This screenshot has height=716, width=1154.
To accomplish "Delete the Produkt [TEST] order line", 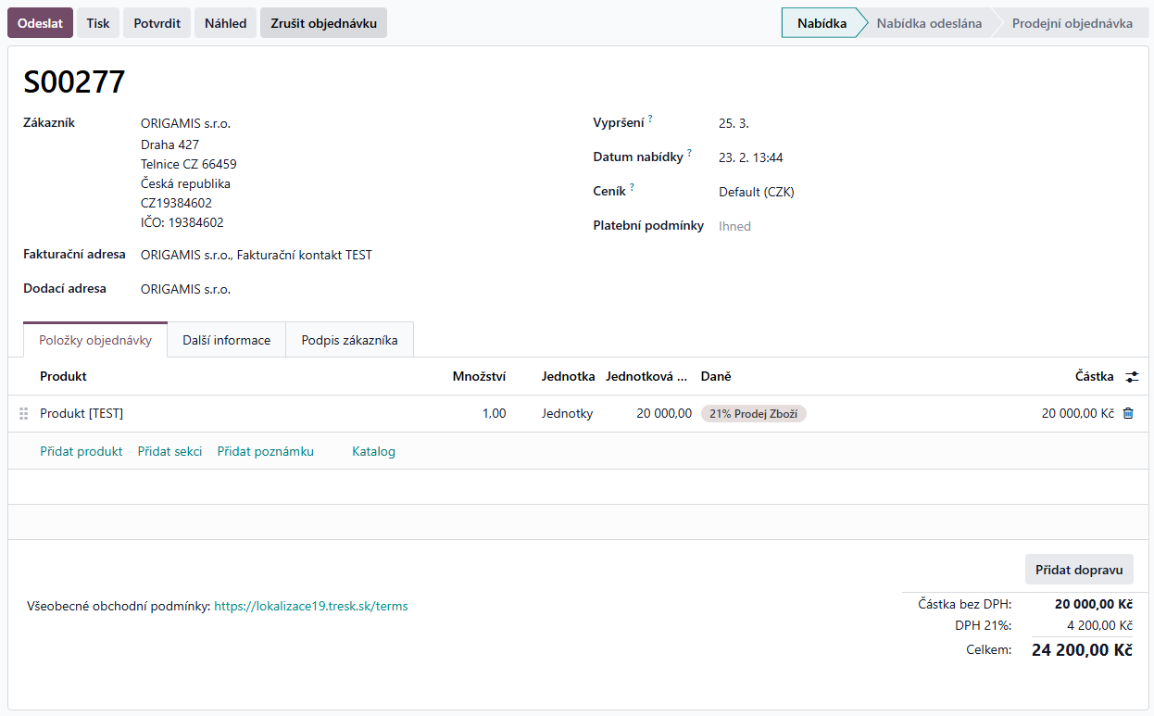I will point(1127,414).
